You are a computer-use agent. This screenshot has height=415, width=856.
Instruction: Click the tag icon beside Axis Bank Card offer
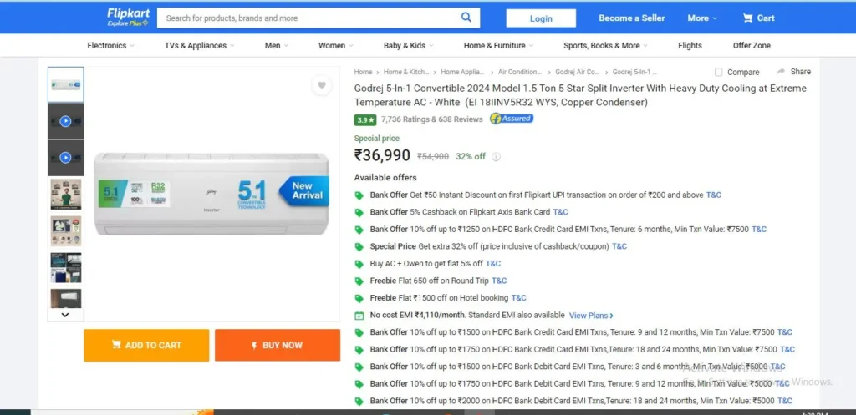(359, 213)
